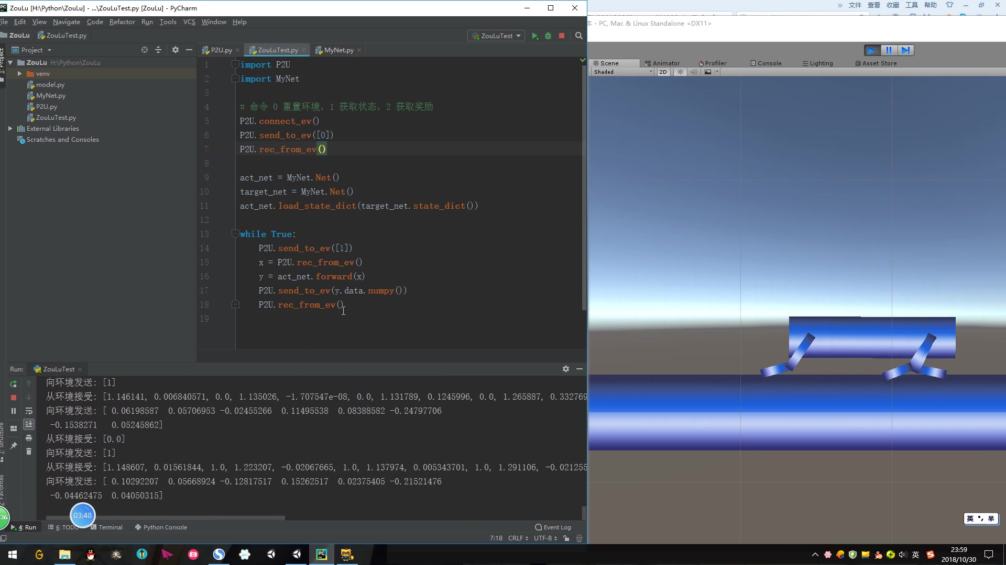Stop the process in the Run panel

pyautogui.click(x=14, y=398)
